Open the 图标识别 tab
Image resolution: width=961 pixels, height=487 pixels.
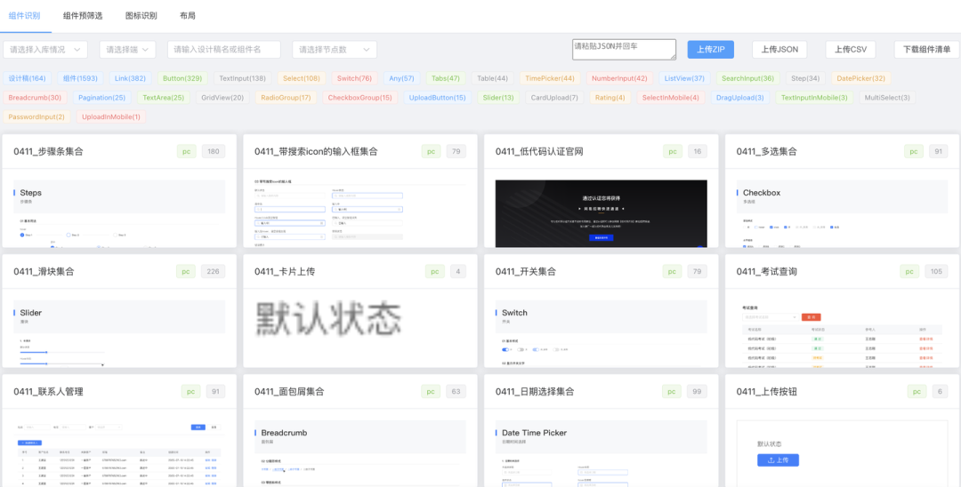pos(141,16)
